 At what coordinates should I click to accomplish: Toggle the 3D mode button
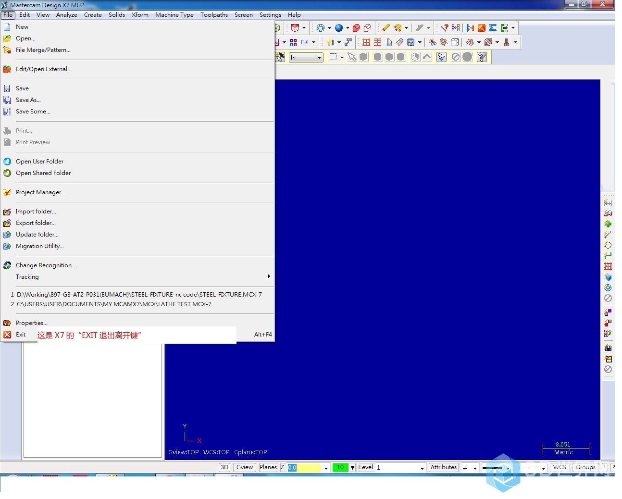[224, 467]
